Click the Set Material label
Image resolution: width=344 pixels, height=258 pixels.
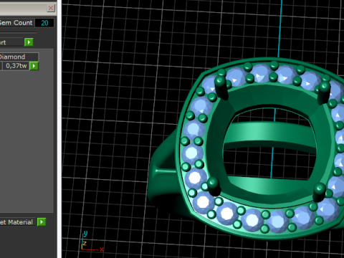pos(16,222)
